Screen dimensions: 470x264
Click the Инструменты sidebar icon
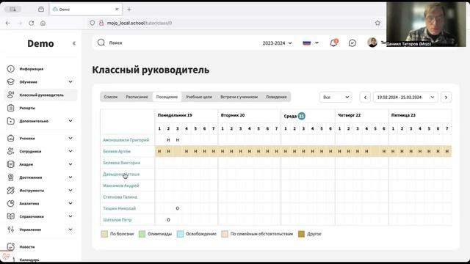pos(11,191)
